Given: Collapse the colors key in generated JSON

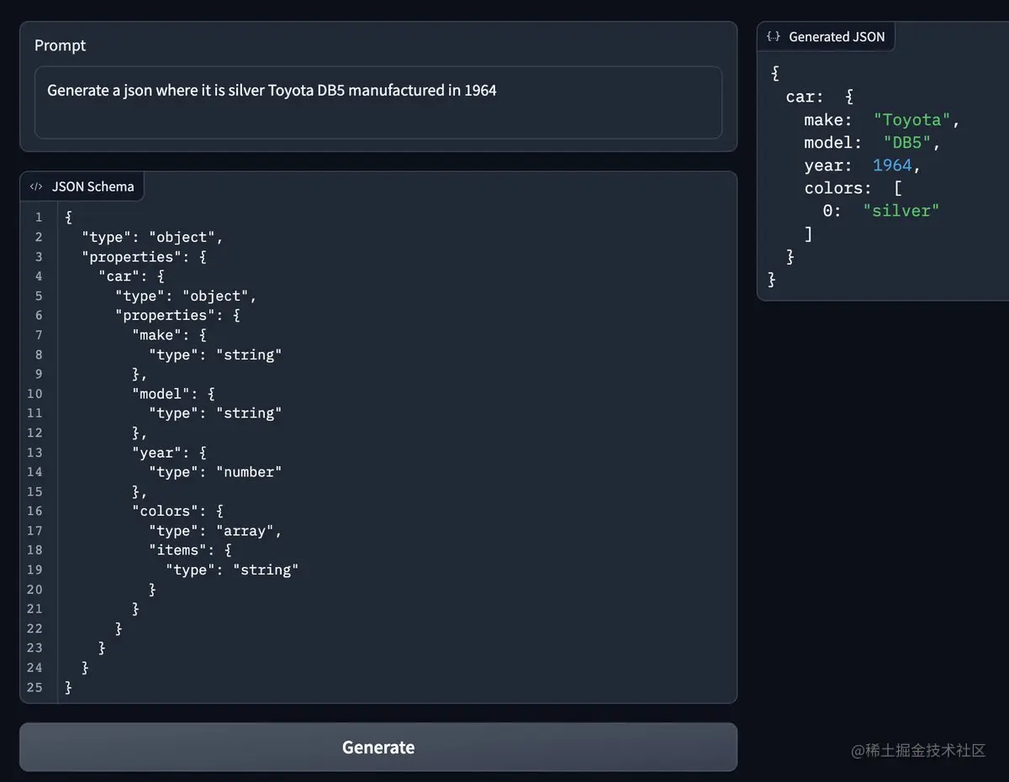Looking at the screenshot, I should [838, 188].
